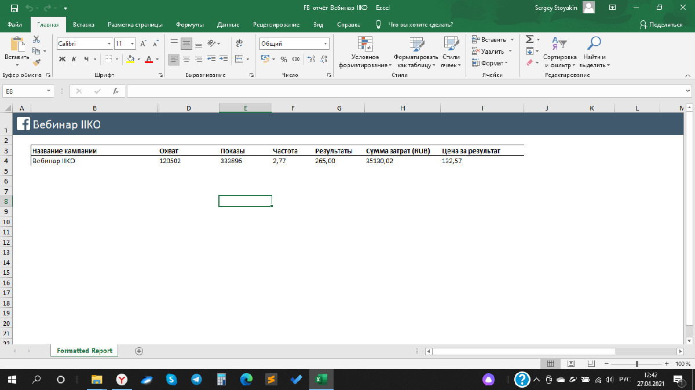This screenshot has width=695, height=390.
Task: Click the cell borders icon
Action: coord(108,59)
